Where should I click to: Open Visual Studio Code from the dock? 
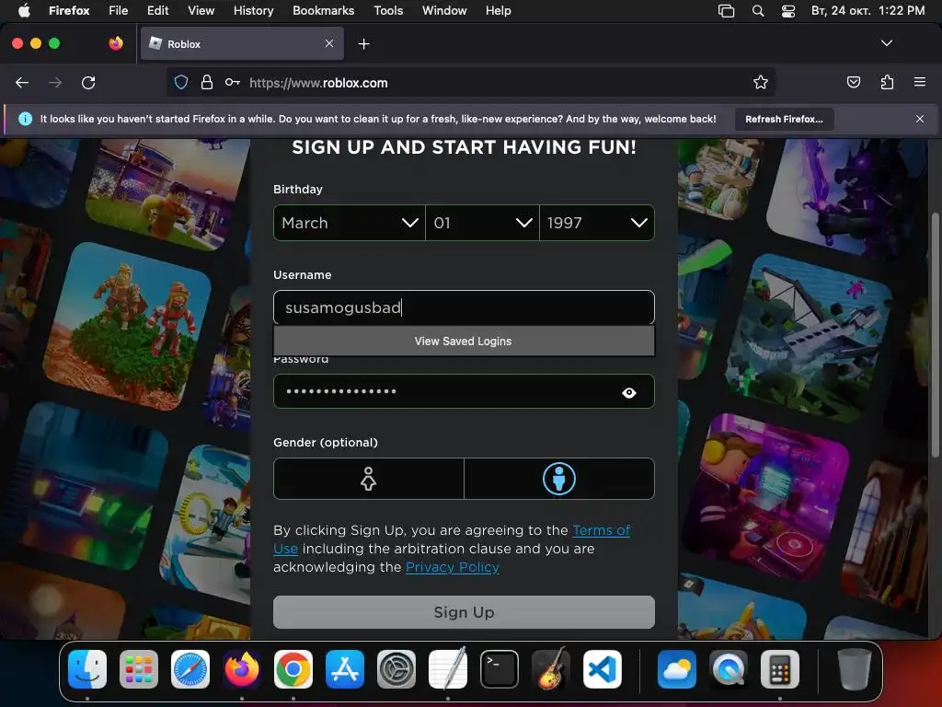tap(602, 669)
